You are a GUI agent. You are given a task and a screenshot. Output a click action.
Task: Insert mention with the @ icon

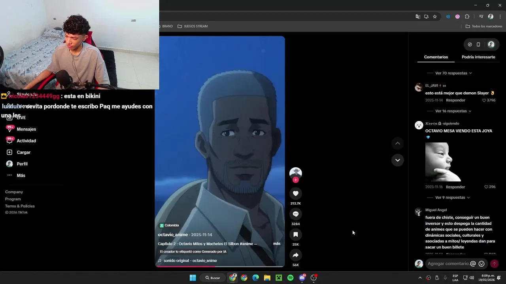pos(473,263)
